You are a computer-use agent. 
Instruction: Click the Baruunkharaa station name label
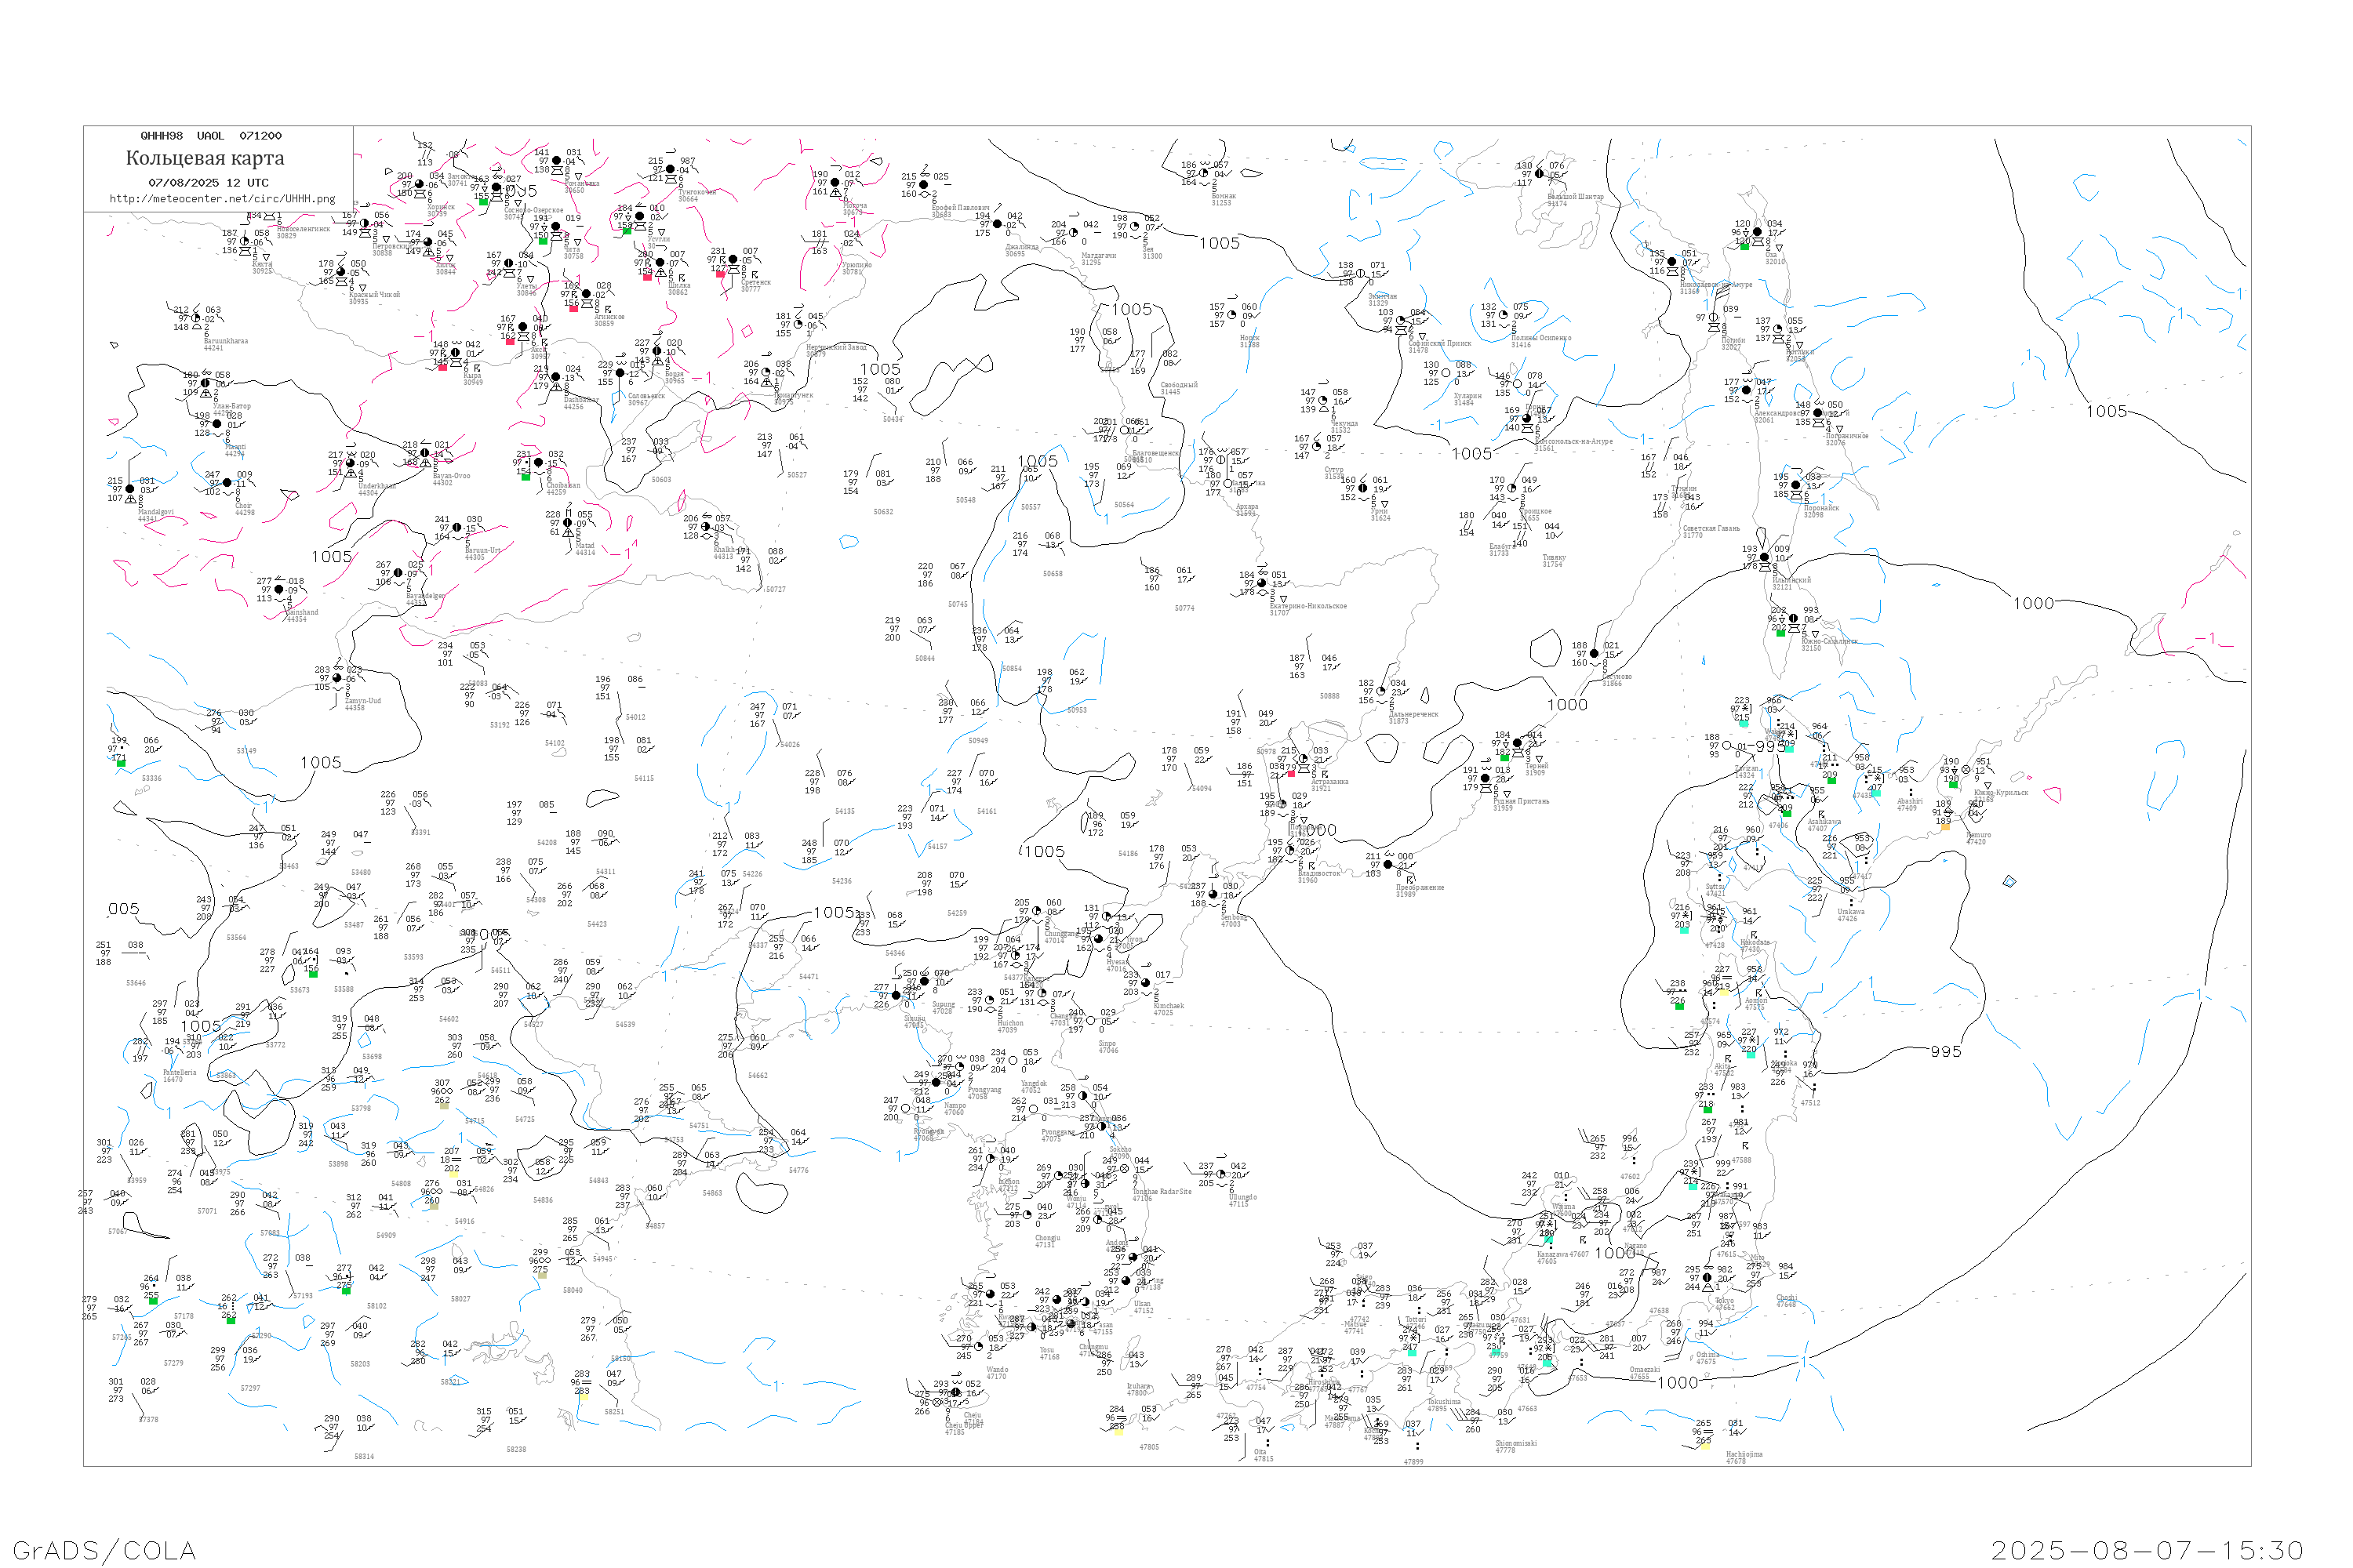(x=225, y=341)
